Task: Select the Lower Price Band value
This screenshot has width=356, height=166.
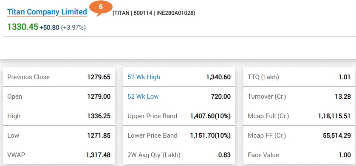Action: click(210, 136)
